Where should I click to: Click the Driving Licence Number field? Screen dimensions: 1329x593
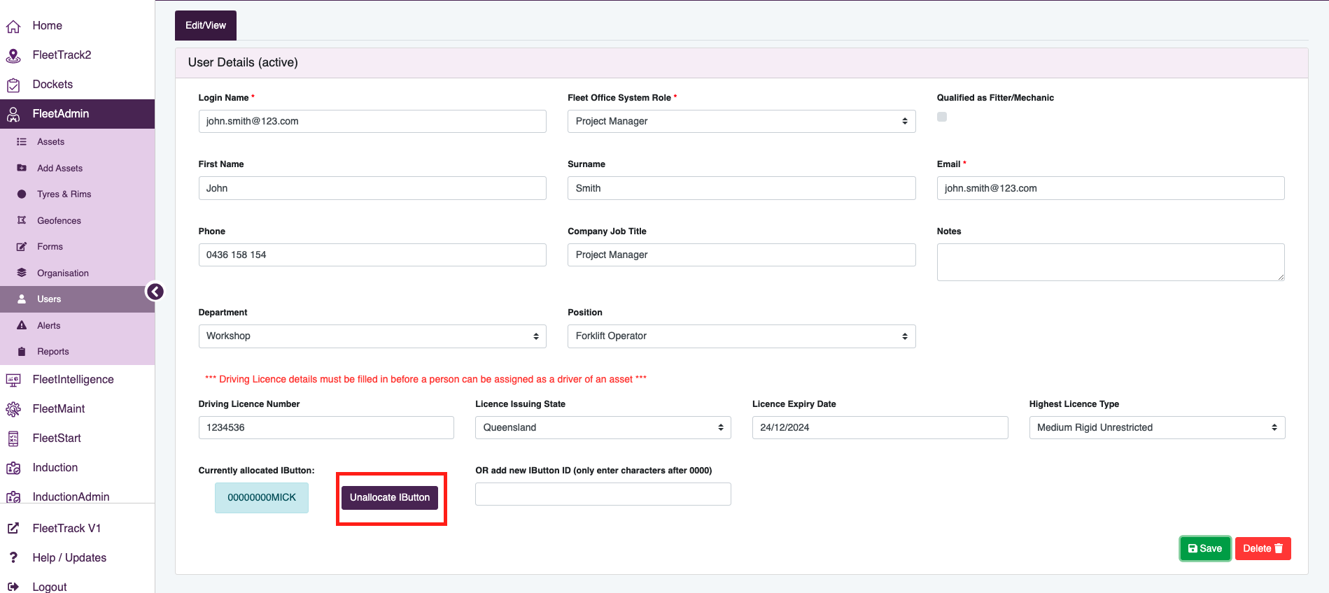[326, 427]
